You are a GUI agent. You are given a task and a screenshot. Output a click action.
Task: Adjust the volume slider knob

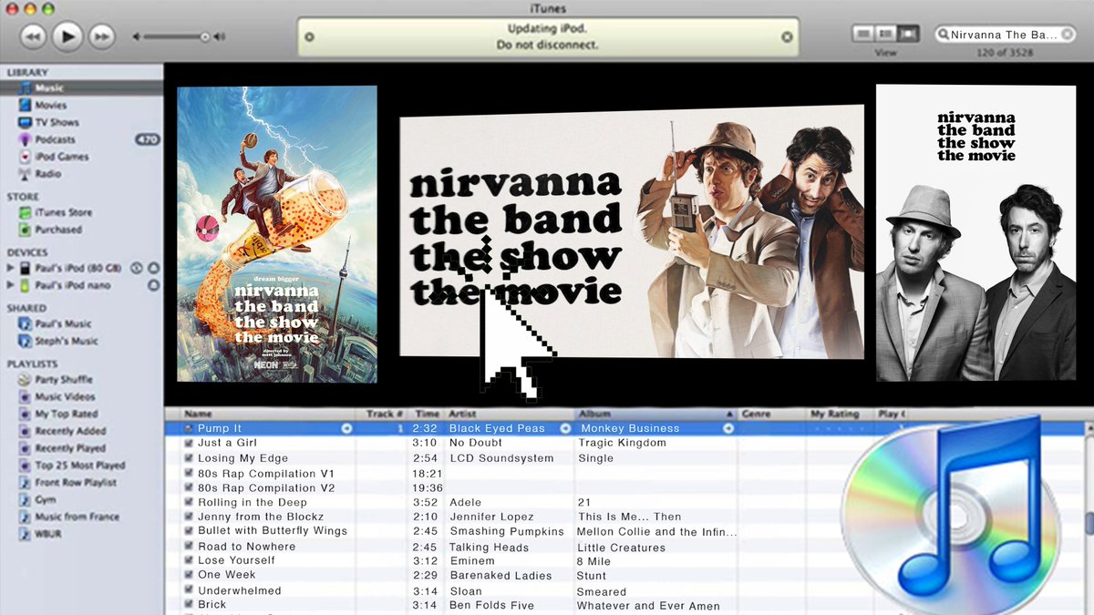(x=205, y=37)
